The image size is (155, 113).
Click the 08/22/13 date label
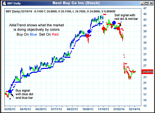(72, 109)
